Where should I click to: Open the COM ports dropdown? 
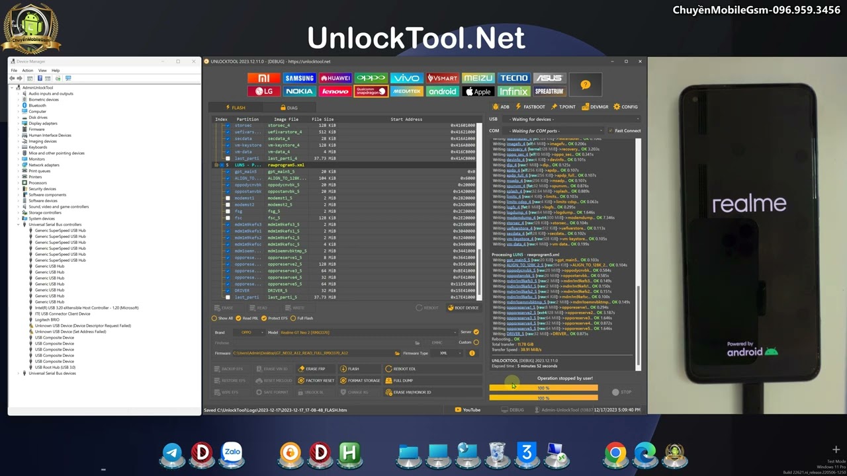point(555,130)
